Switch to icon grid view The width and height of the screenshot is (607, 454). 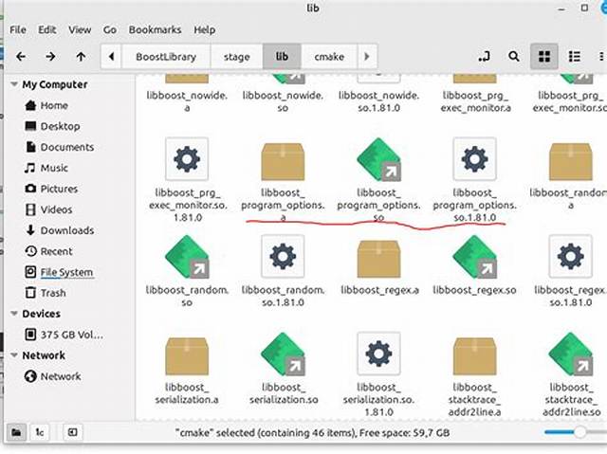coord(544,57)
